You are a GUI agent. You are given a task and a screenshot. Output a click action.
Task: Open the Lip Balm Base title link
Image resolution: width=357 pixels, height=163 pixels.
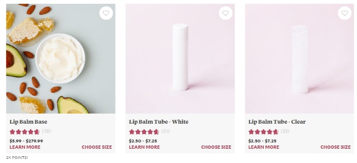[29, 122]
